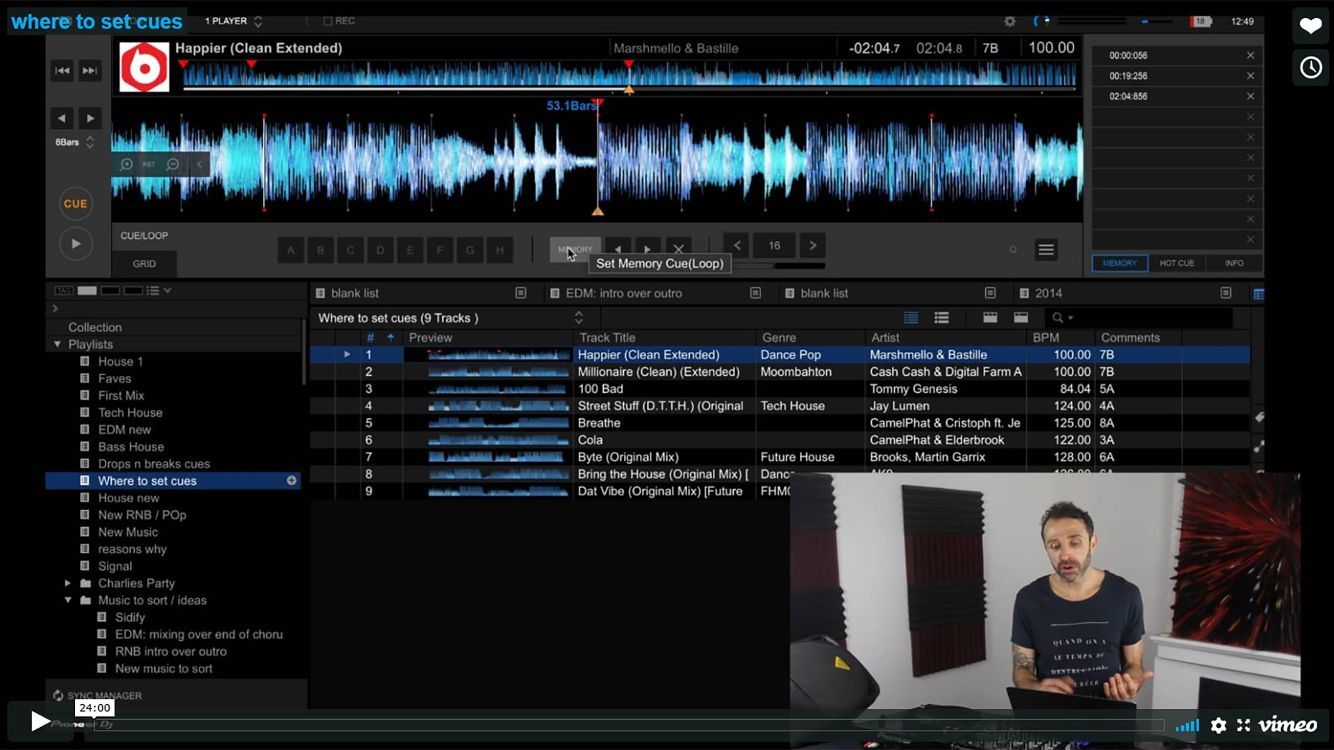The height and width of the screenshot is (750, 1334).
Task: Sort tracks by the BPM column header
Action: (1046, 338)
